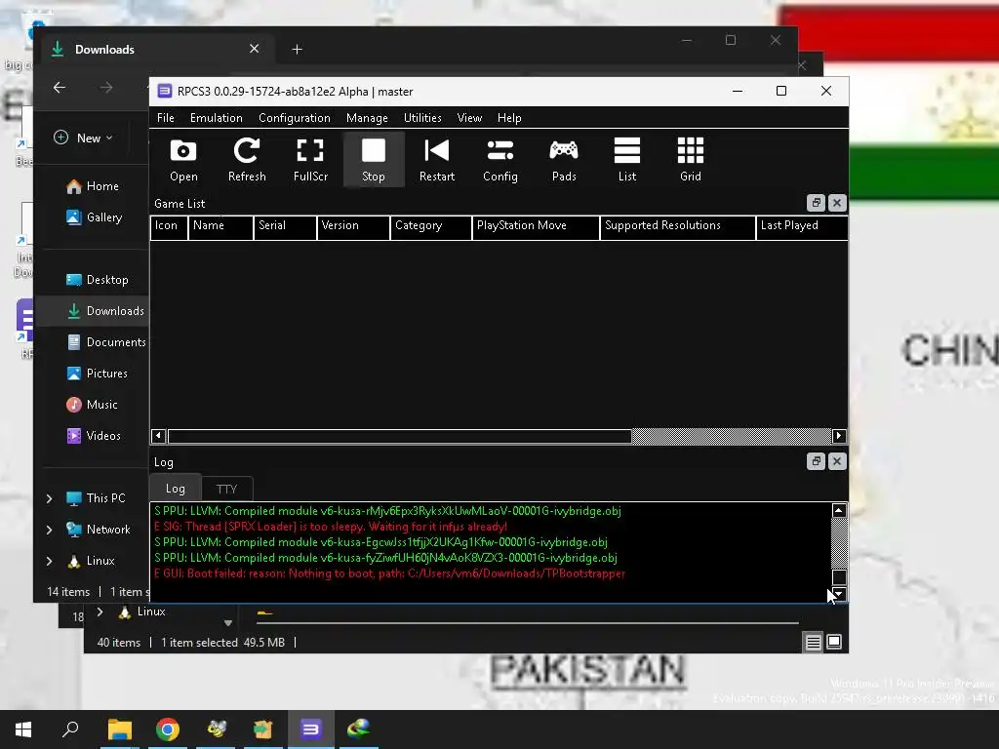Open Documents in Explorer sidebar

click(x=105, y=342)
